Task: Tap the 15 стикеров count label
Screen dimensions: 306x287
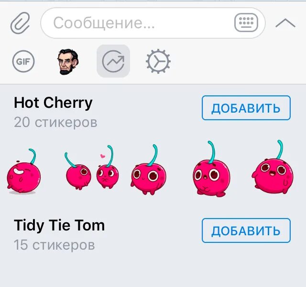Action: point(55,245)
